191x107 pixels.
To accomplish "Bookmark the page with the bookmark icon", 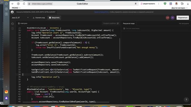I will 135,4.
